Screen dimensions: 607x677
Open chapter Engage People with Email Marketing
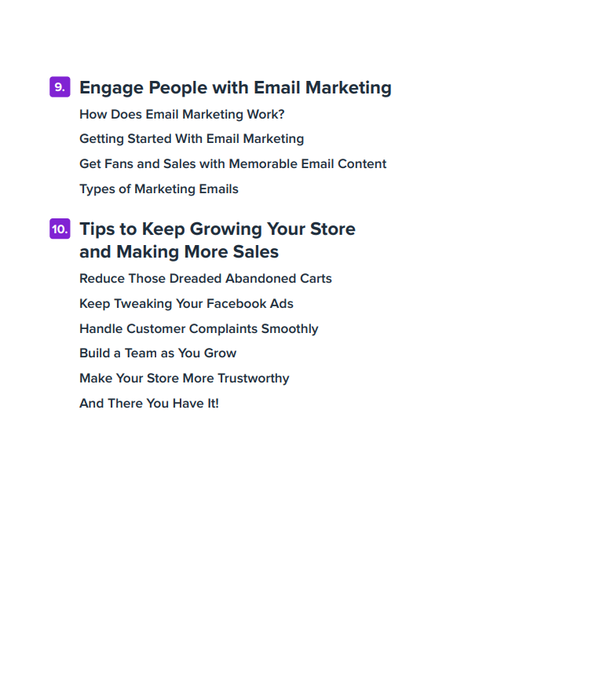[235, 87]
